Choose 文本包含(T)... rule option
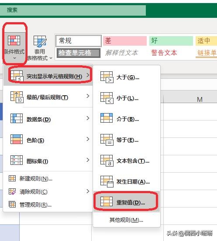Viewport: 217px width, 241px height. pos(127,161)
